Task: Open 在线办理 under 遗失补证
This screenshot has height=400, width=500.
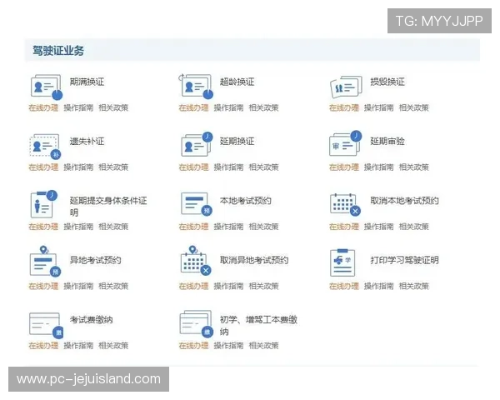Action: 43,167
